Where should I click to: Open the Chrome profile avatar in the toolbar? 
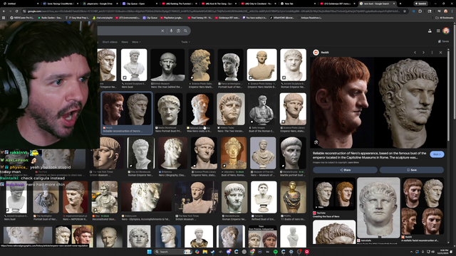(x=445, y=11)
